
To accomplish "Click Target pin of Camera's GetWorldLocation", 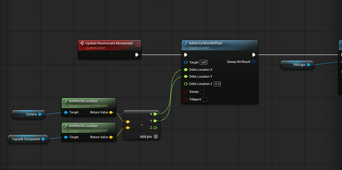I will (66, 113).
